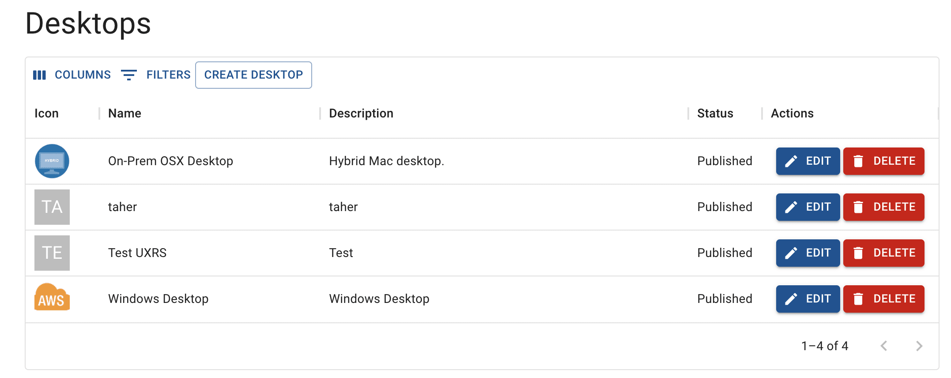Image resolution: width=951 pixels, height=378 pixels.
Task: Click the Desktops page heading
Action: coord(88,24)
